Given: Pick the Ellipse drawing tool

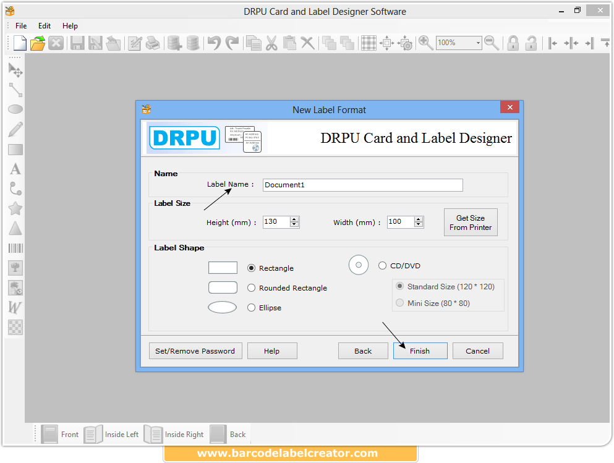Looking at the screenshot, I should pos(15,109).
